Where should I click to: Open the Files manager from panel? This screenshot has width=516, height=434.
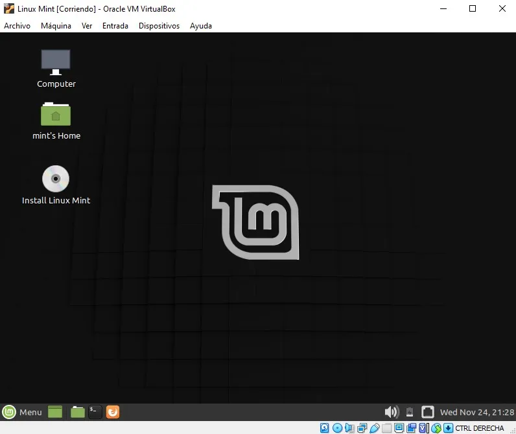pos(78,412)
